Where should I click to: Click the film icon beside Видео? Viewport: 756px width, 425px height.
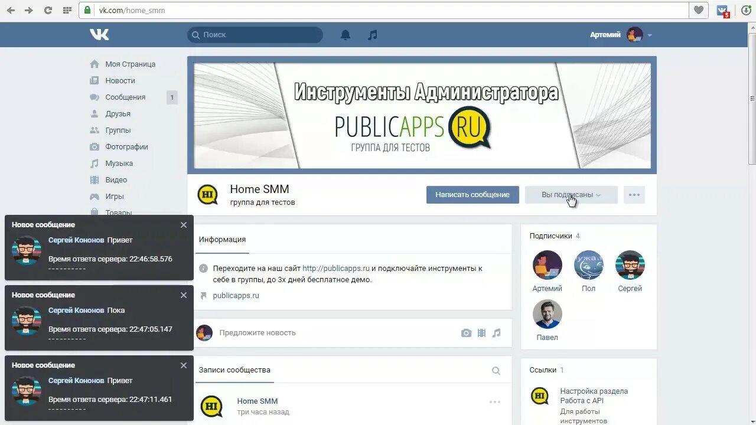coord(94,179)
